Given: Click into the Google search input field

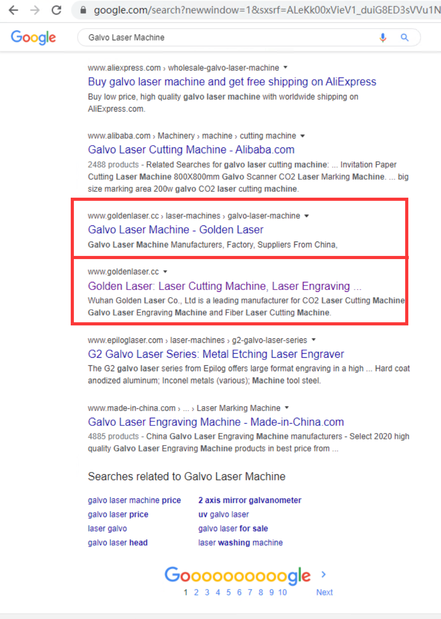Looking at the screenshot, I should (x=224, y=38).
